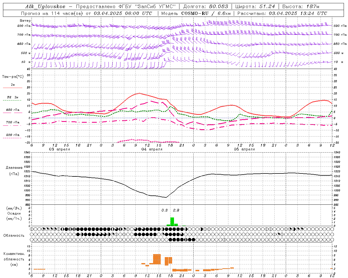Image resolution: width=348 pixels, height=278 pixels.
Task: Click the (гПа) unit under Давление
Action: pyautogui.click(x=14, y=174)
